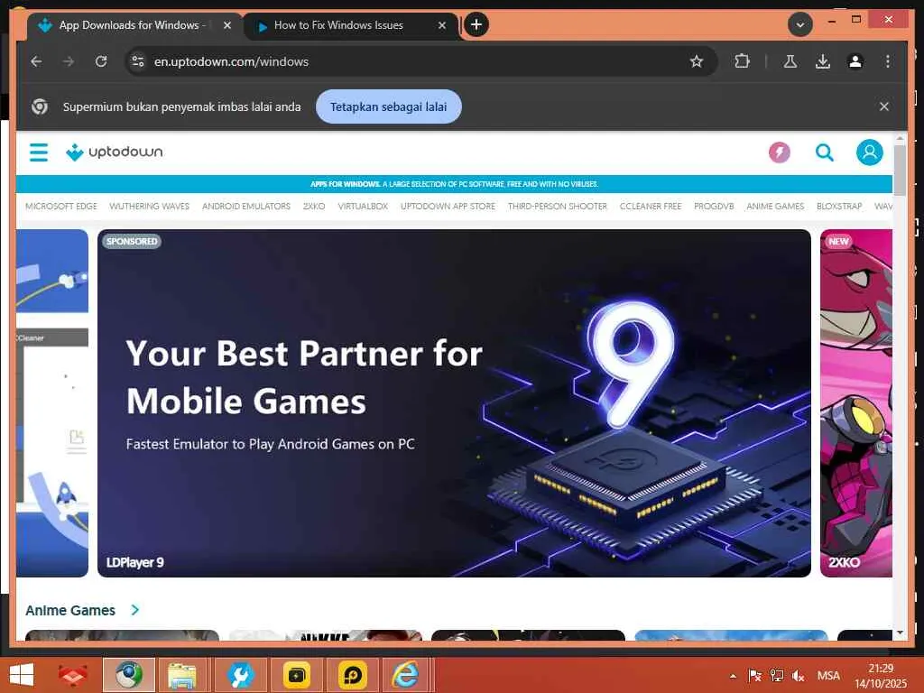
Task: Open the CCleaner Free link
Action: tap(651, 207)
